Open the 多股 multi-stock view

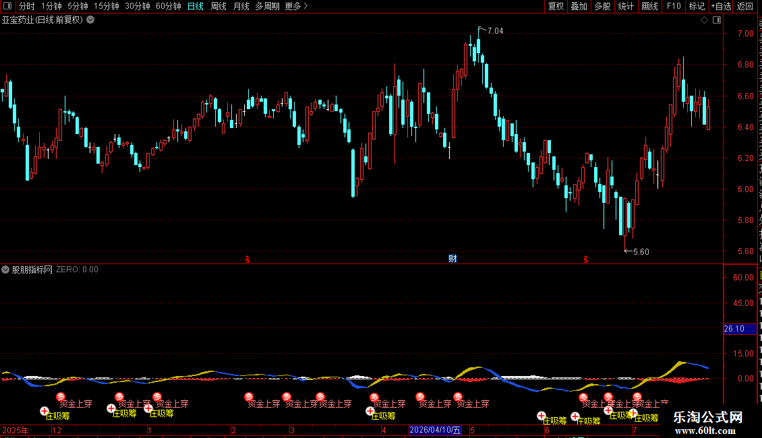(x=603, y=6)
